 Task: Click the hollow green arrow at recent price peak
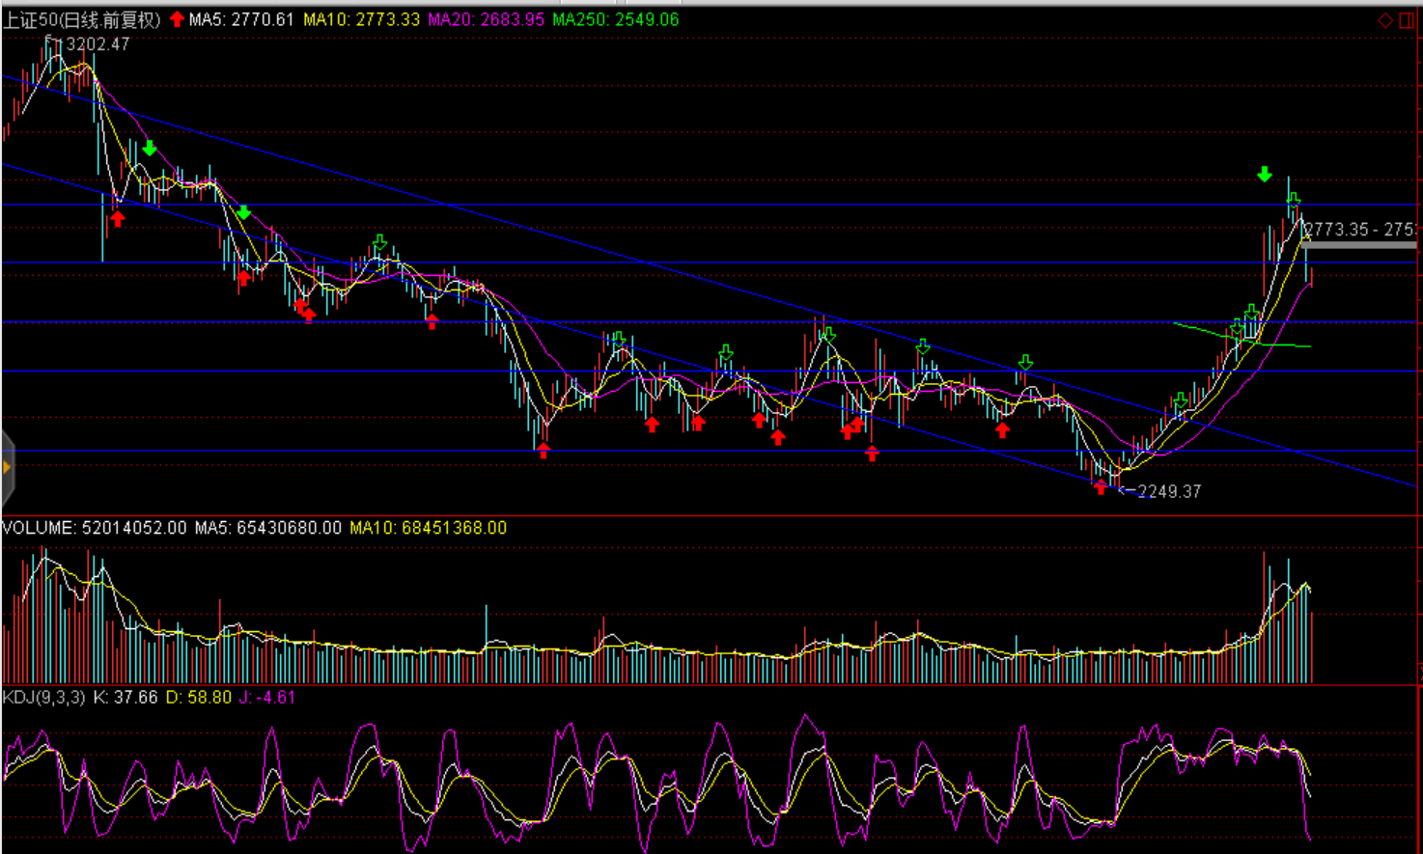1294,199
